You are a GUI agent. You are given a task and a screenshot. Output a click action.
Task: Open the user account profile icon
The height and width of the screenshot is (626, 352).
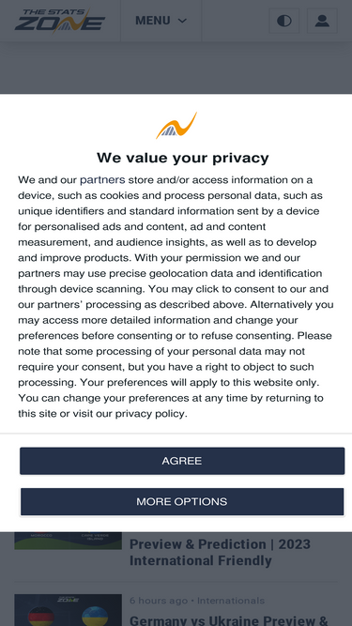322,21
